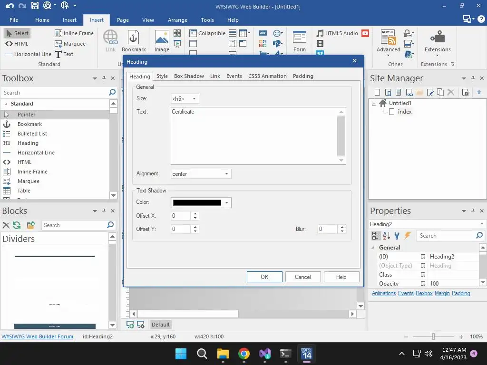
Task: Pin the Toolbox panel
Action: [104, 78]
